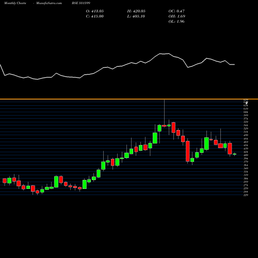Click the low price 'L: 405.10'
The image size is (258, 258).
tap(136, 17)
